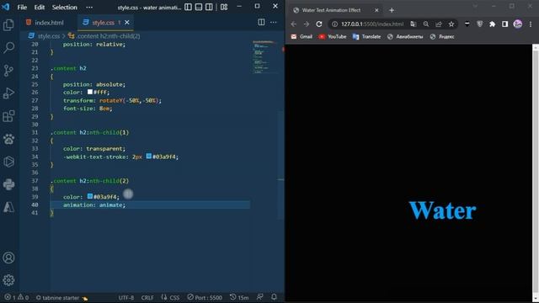Click the paw-print icon in activity bar
The image size is (539, 303).
[8, 139]
